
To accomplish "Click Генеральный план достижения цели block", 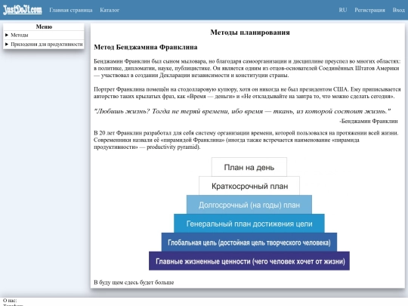I will point(249,224).
